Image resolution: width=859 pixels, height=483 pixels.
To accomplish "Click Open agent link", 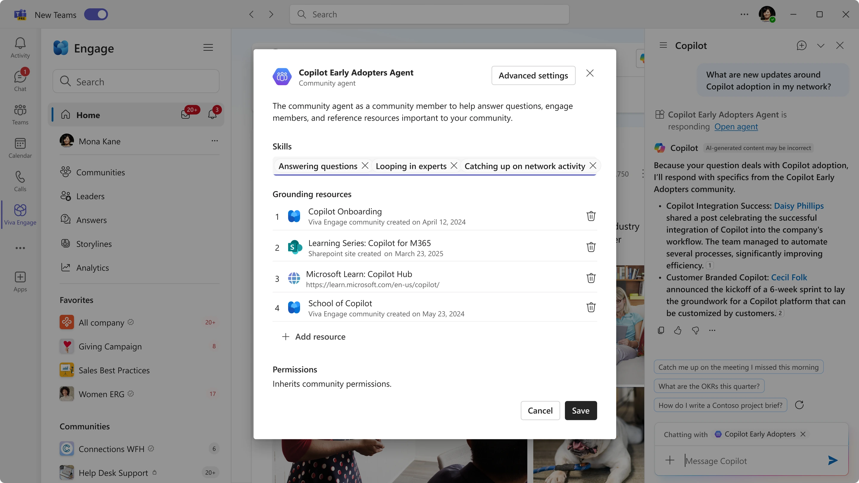I will pos(736,127).
